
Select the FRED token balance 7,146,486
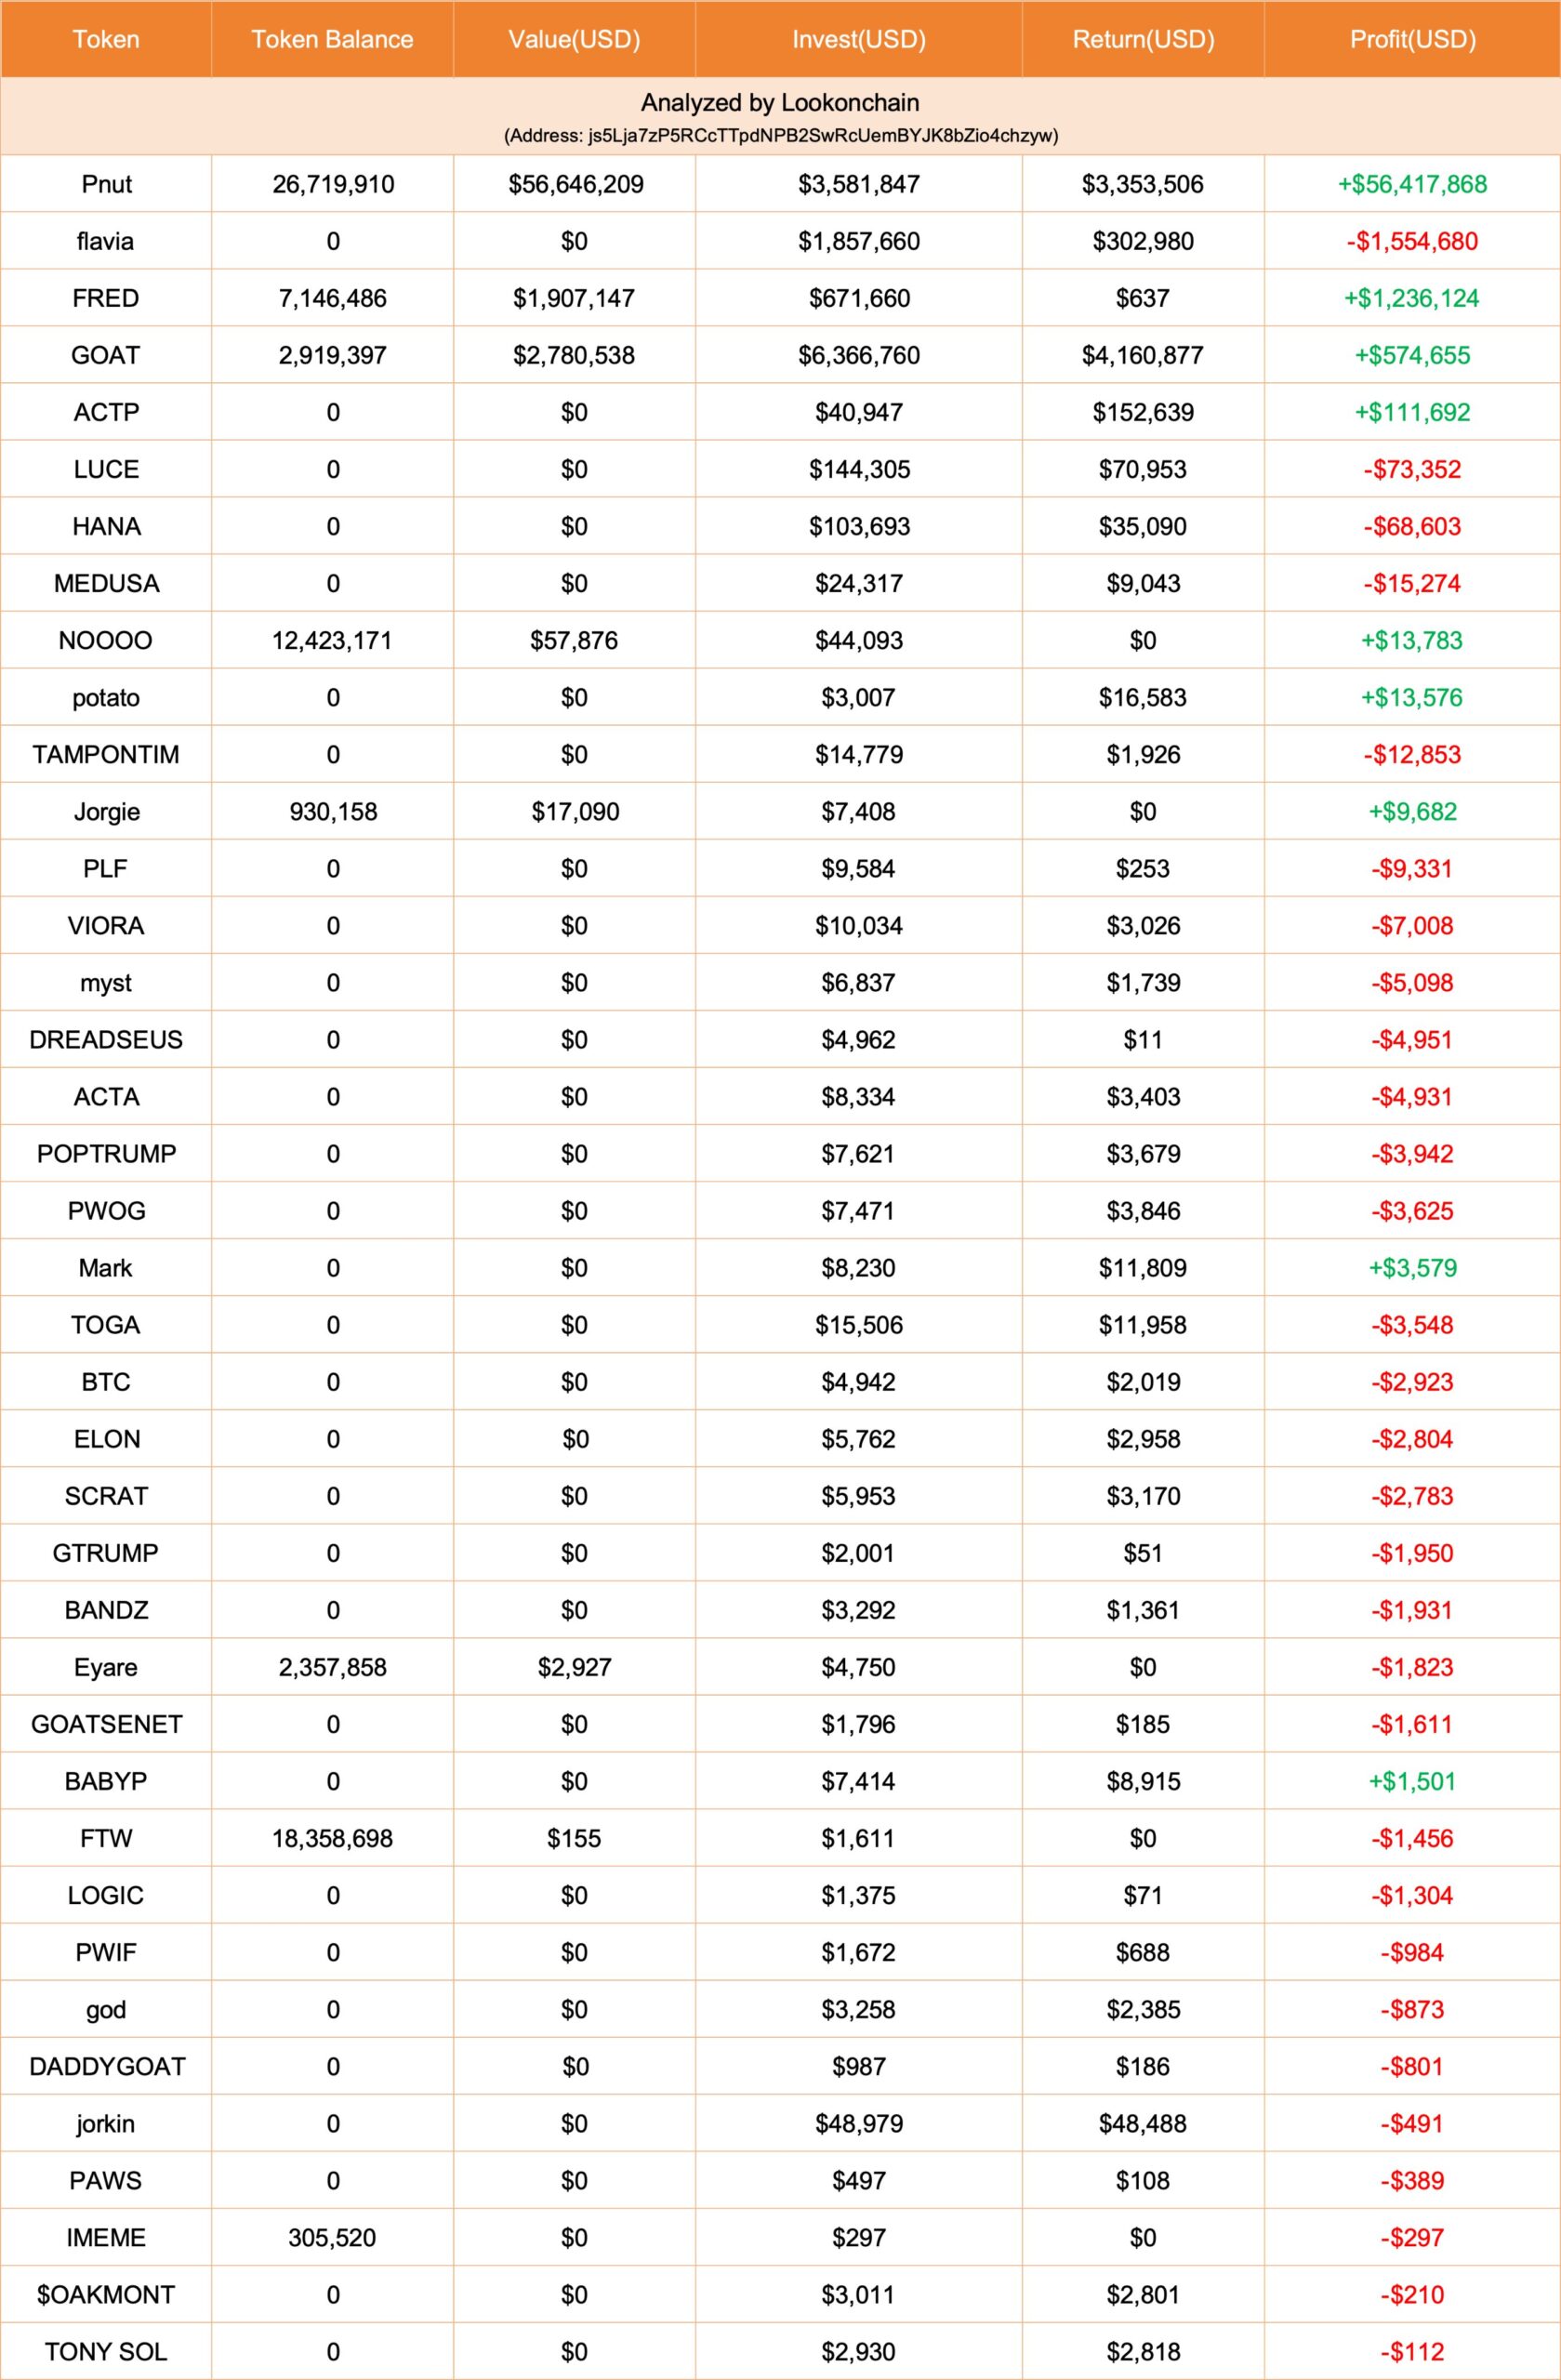[332, 298]
